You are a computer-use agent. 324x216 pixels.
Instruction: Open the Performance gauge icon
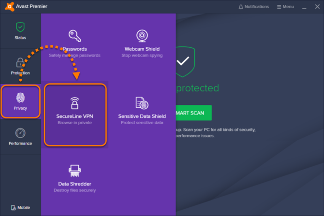(x=20, y=133)
